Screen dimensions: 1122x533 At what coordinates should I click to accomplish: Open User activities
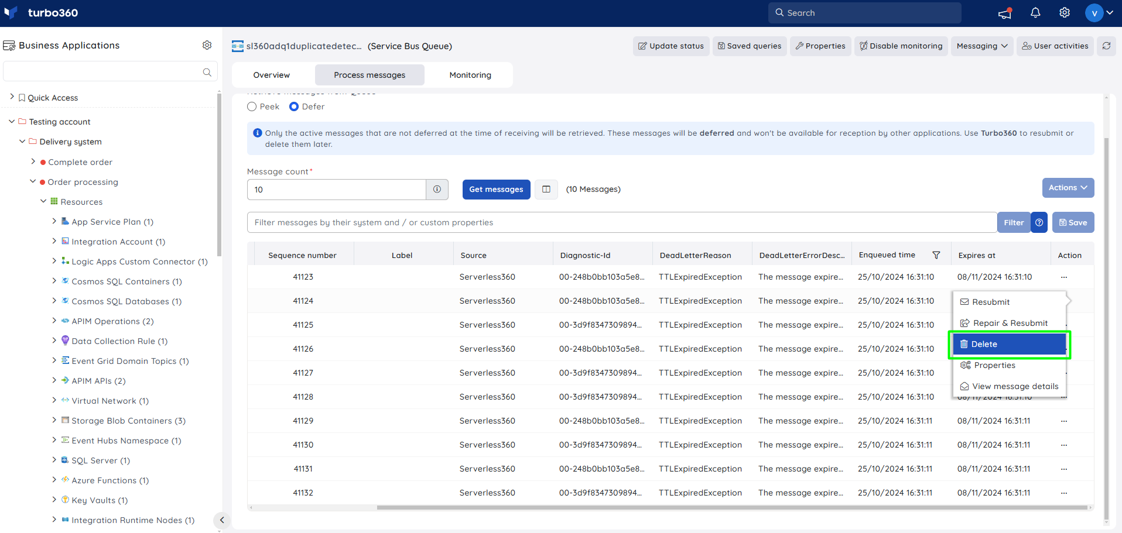[x=1055, y=46]
